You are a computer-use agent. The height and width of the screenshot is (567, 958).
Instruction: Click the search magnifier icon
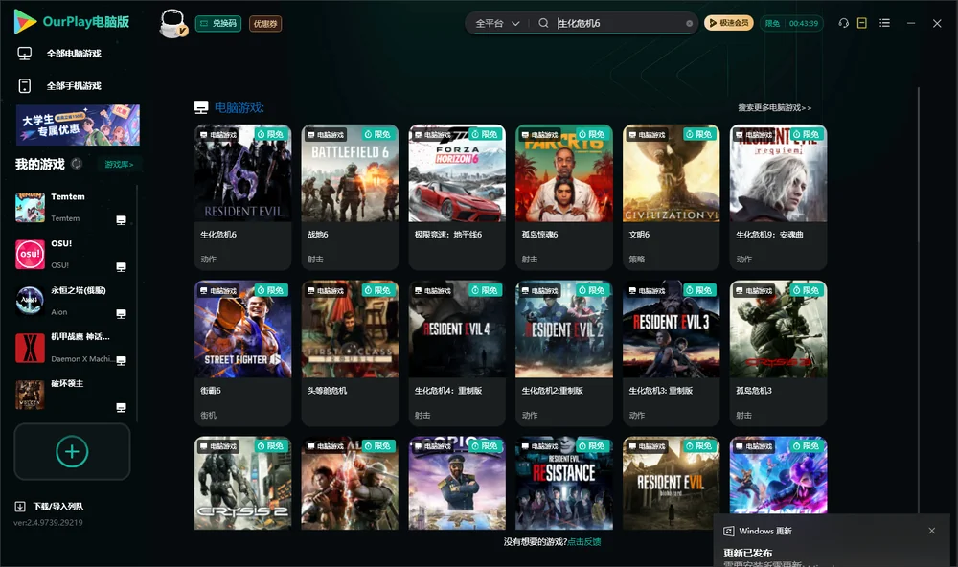[x=543, y=23]
